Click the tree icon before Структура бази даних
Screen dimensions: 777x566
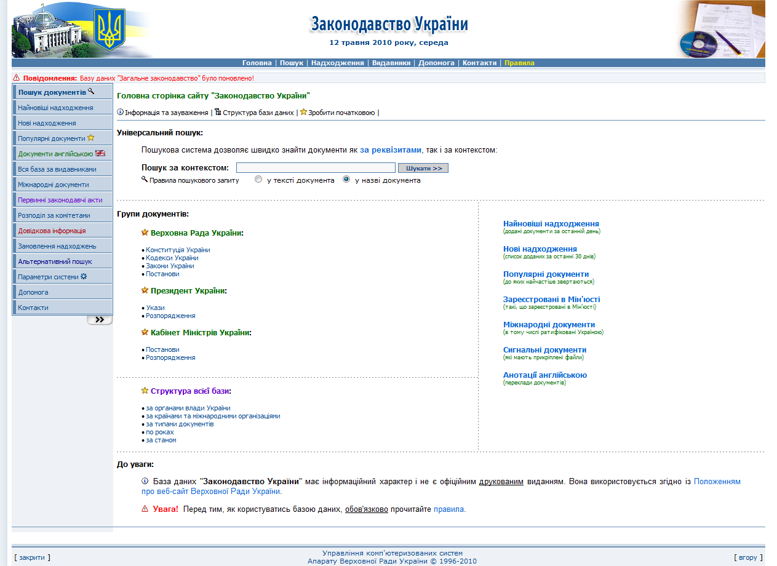point(218,112)
